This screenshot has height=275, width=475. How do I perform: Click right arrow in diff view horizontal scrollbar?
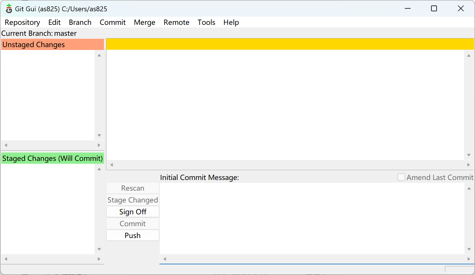coord(468,165)
